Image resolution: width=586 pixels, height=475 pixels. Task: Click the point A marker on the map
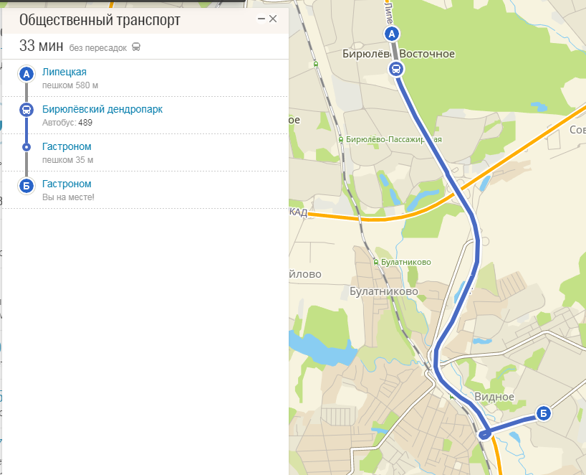[x=392, y=34]
